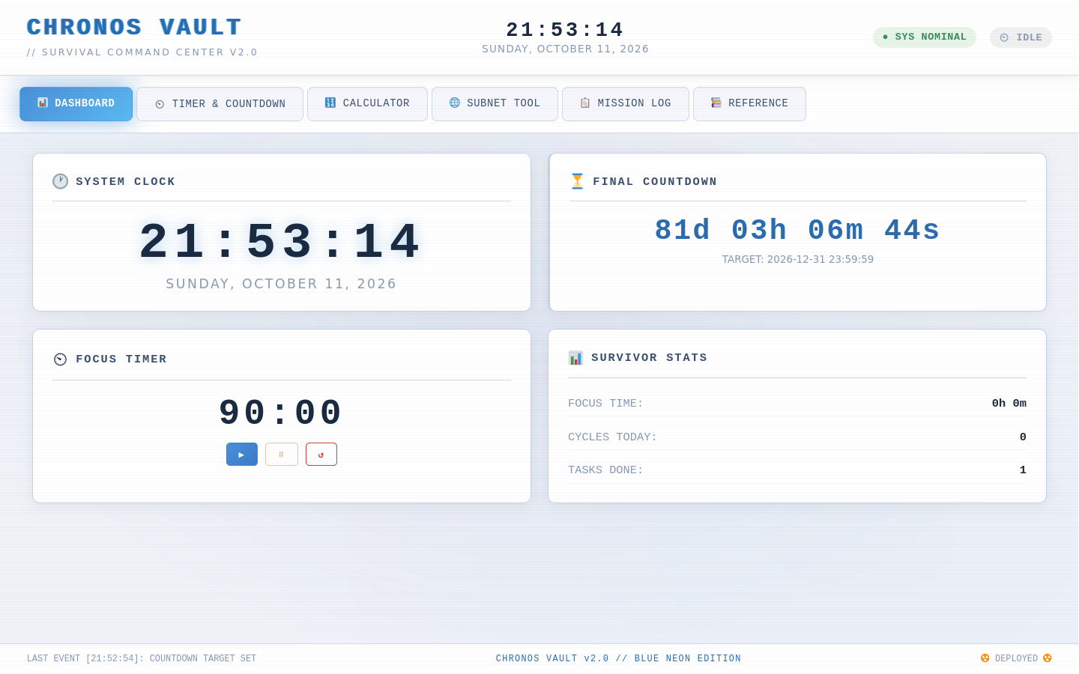
Task: Click the TARGET: 2026-12-31 23:59:59 text
Action: pyautogui.click(x=797, y=259)
